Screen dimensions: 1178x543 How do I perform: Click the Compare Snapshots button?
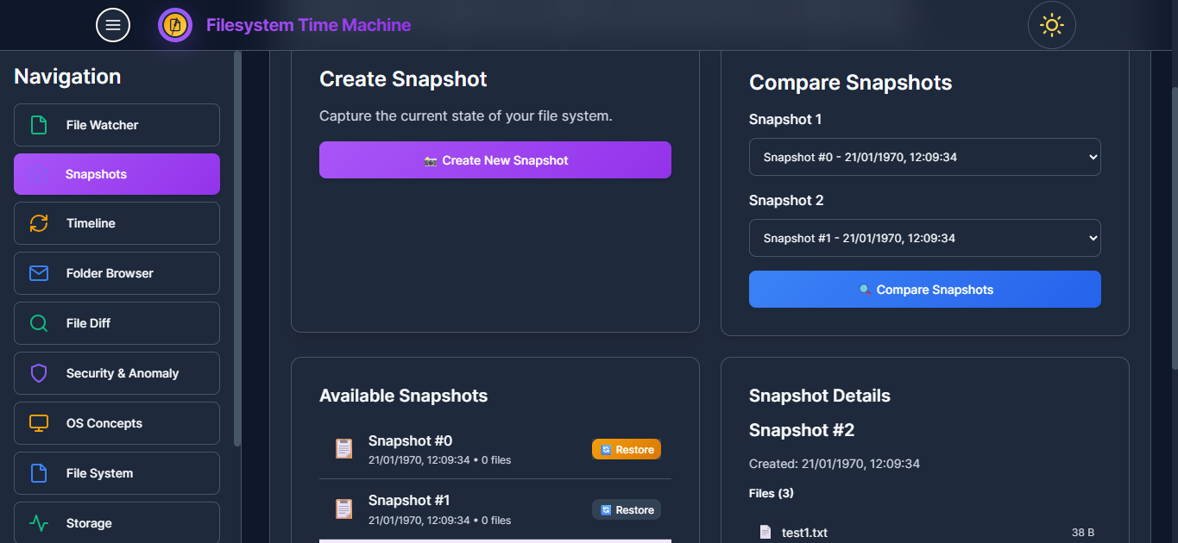pyautogui.click(x=924, y=289)
